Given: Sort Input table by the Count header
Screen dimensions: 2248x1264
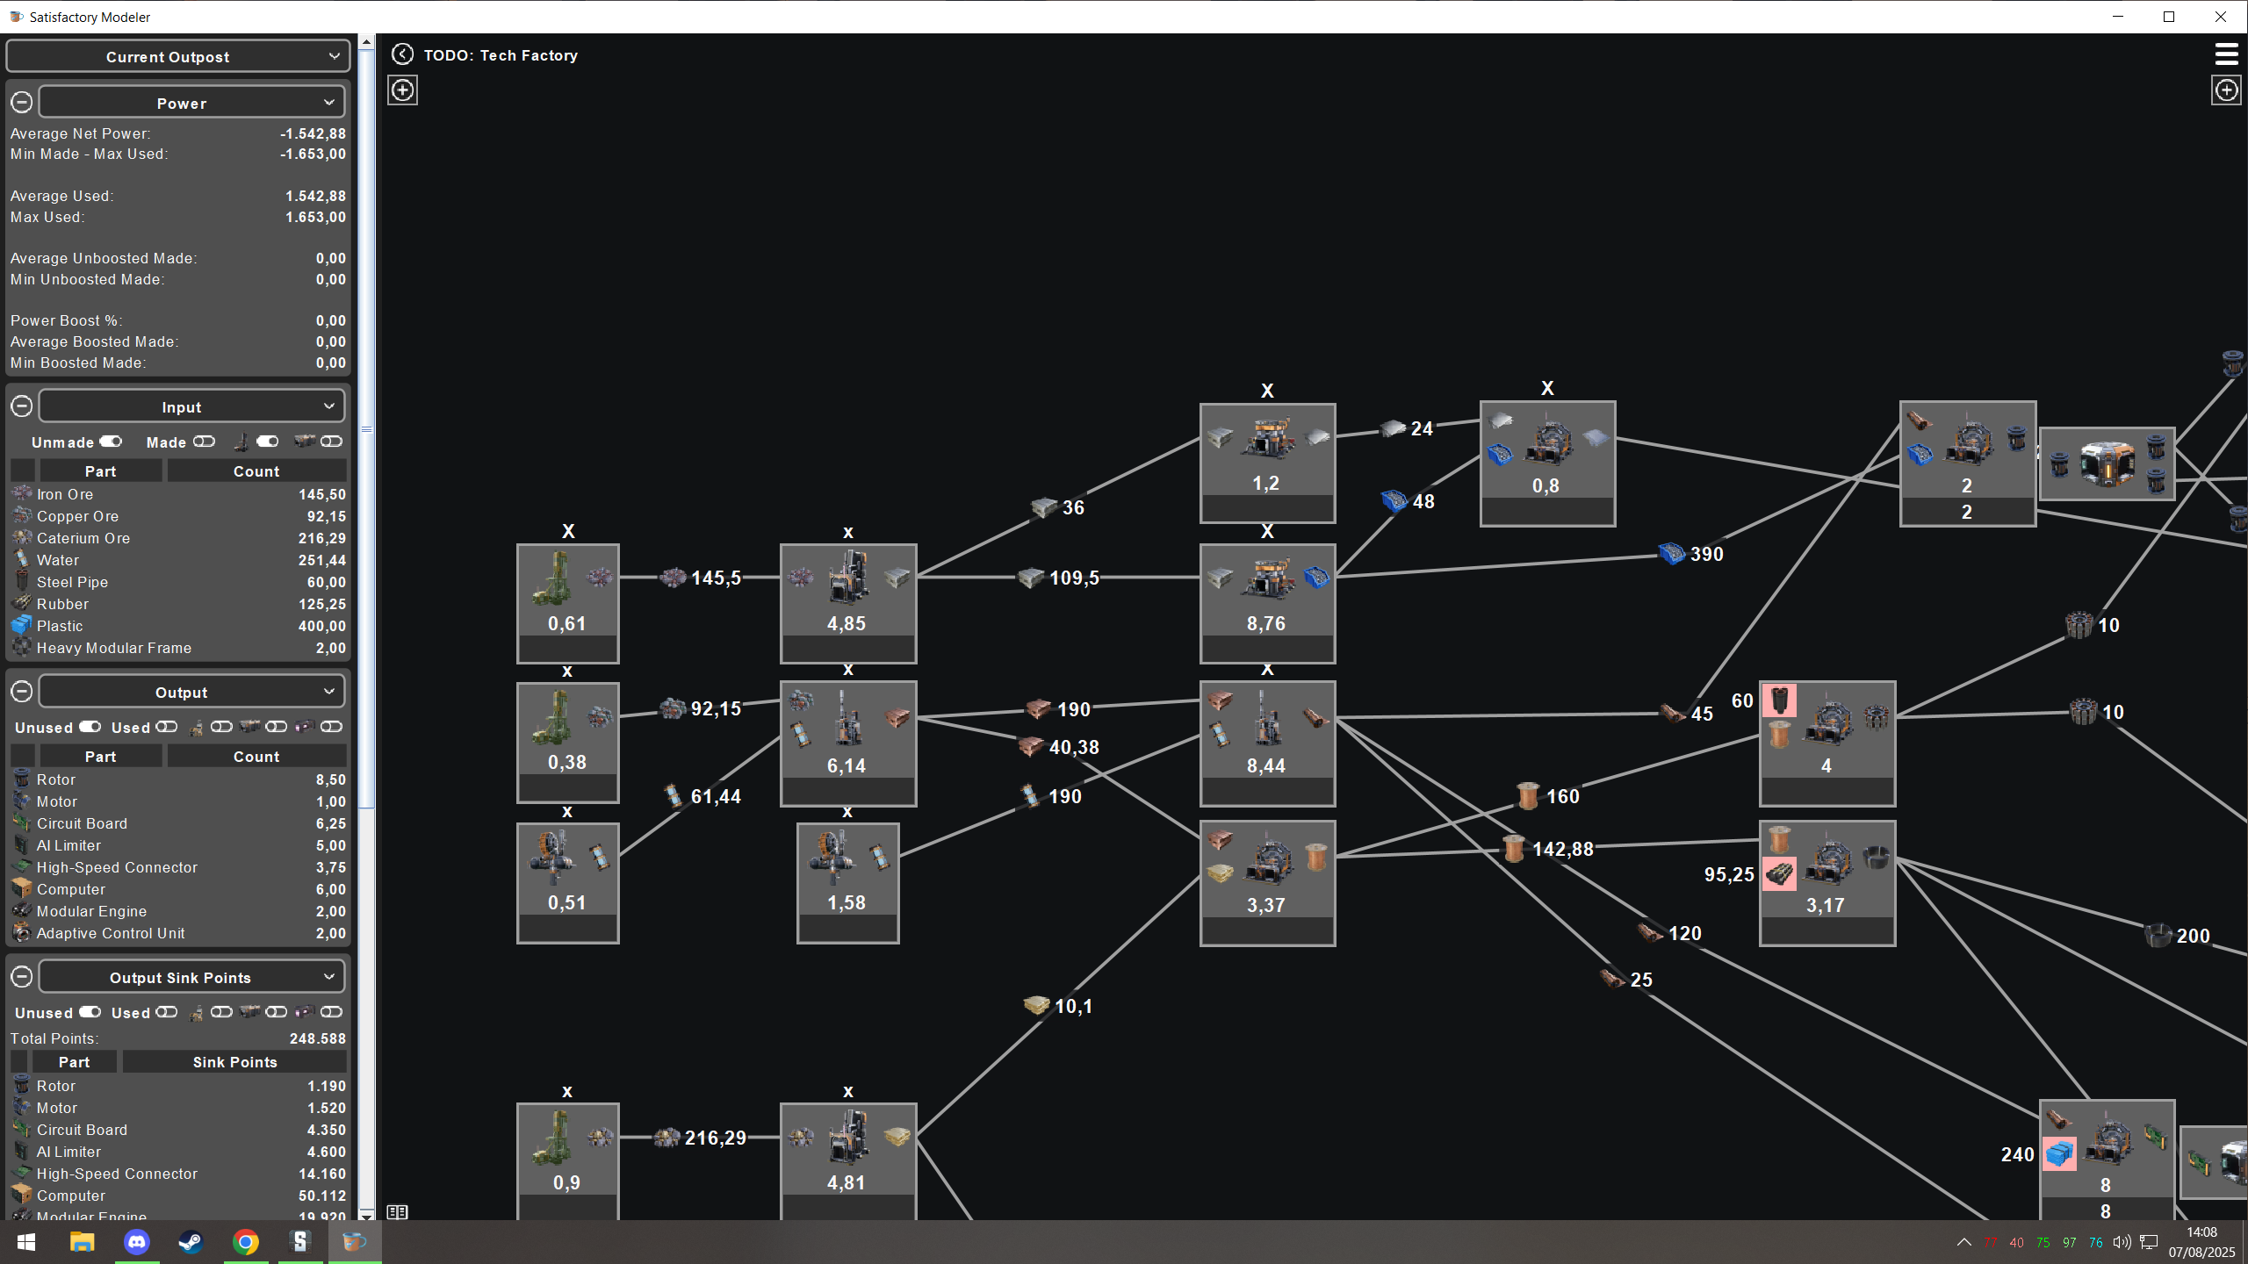Looking at the screenshot, I should [x=256, y=471].
